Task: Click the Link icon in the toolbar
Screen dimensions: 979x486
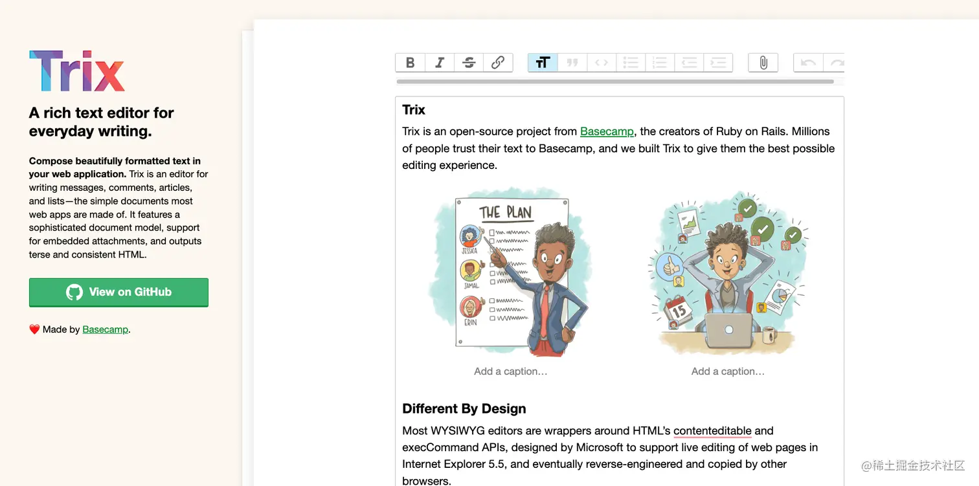Action: pyautogui.click(x=498, y=63)
